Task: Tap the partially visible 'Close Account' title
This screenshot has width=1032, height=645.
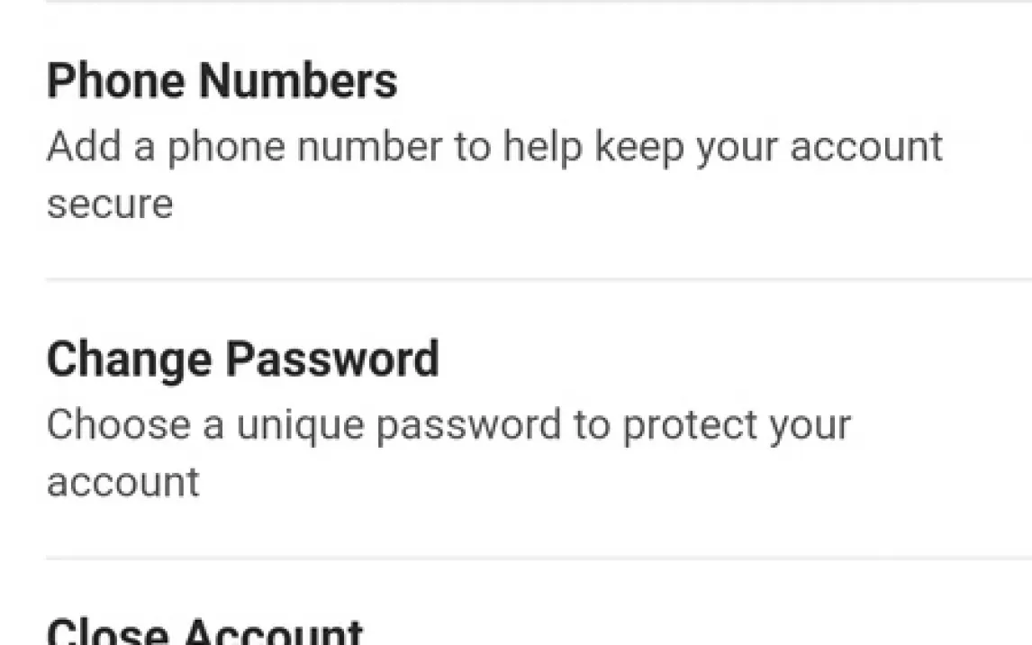Action: pos(205,631)
